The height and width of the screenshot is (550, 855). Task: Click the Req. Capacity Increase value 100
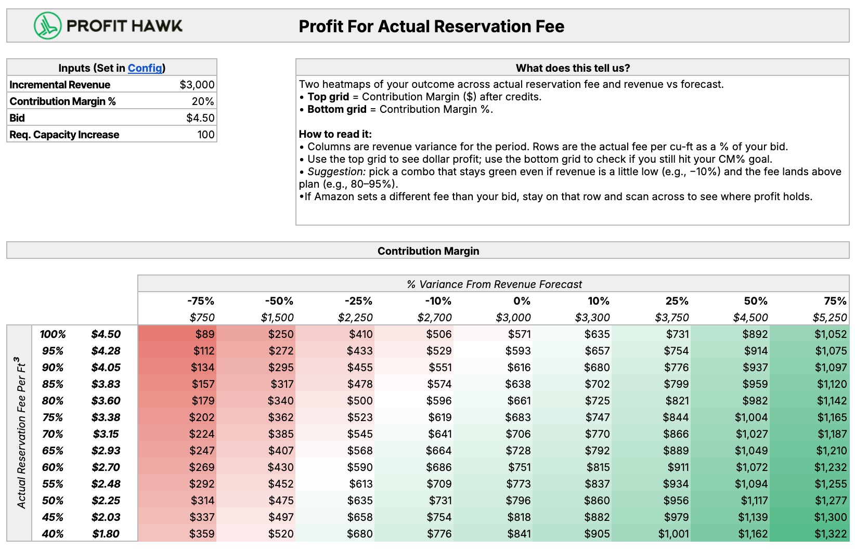[205, 135]
